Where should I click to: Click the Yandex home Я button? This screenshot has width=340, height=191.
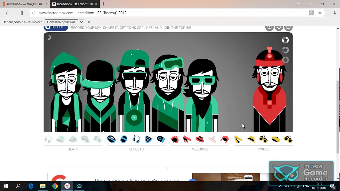22,13
